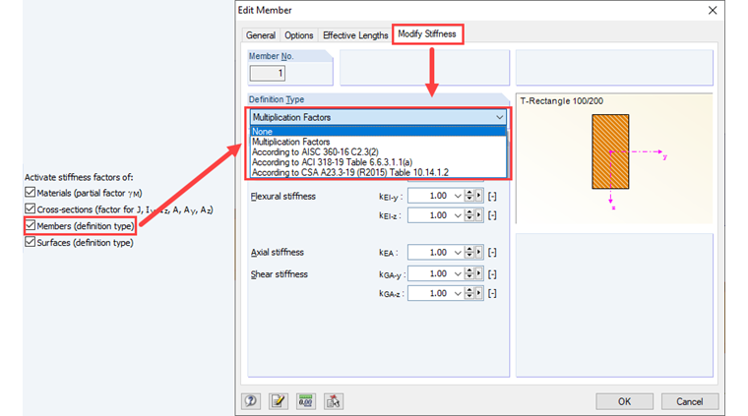Screen dimensions: 748x416
Task: Close the Edit Member dialog
Action: [713, 11]
